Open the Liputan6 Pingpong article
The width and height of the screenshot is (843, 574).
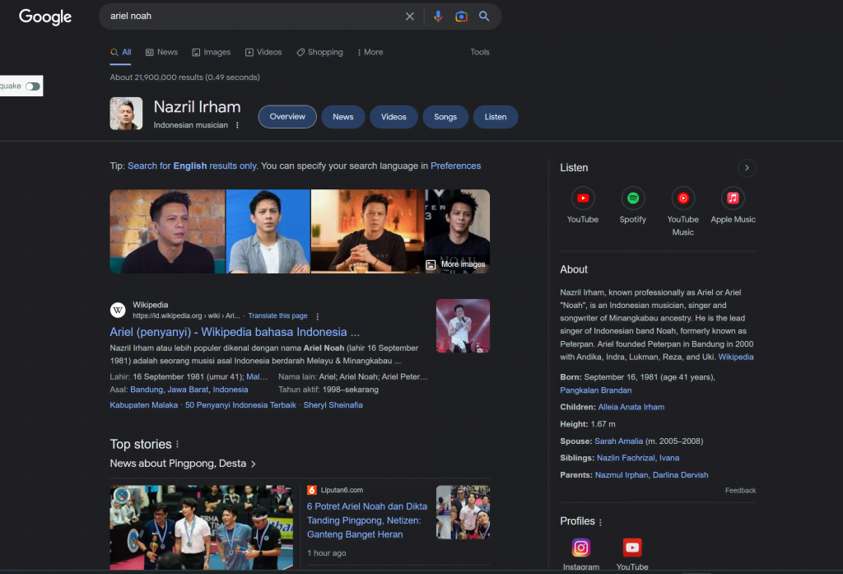click(x=366, y=520)
